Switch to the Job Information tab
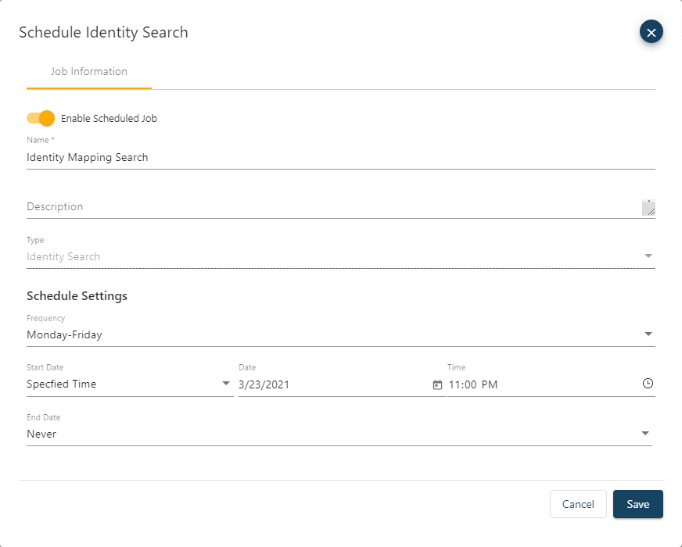The width and height of the screenshot is (682, 547). pyautogui.click(x=89, y=72)
